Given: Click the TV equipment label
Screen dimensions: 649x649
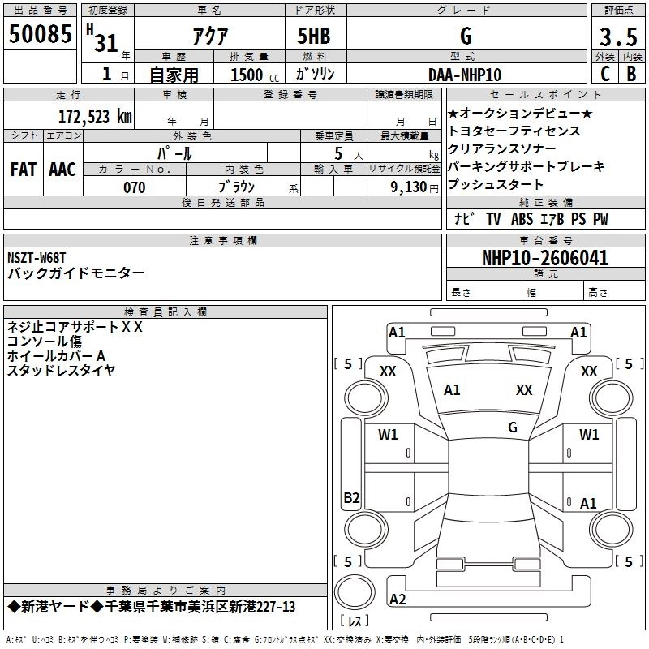Looking at the screenshot, I should pos(493,219).
